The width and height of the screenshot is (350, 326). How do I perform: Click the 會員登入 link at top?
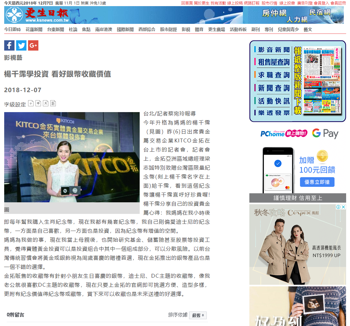point(322,3)
